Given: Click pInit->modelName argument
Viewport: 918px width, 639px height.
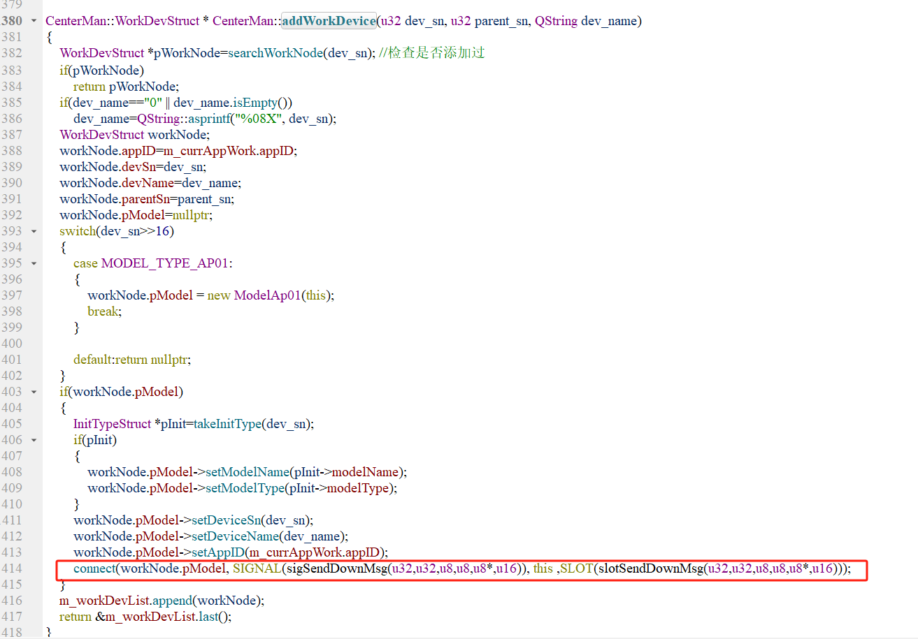Looking at the screenshot, I should tap(347, 472).
